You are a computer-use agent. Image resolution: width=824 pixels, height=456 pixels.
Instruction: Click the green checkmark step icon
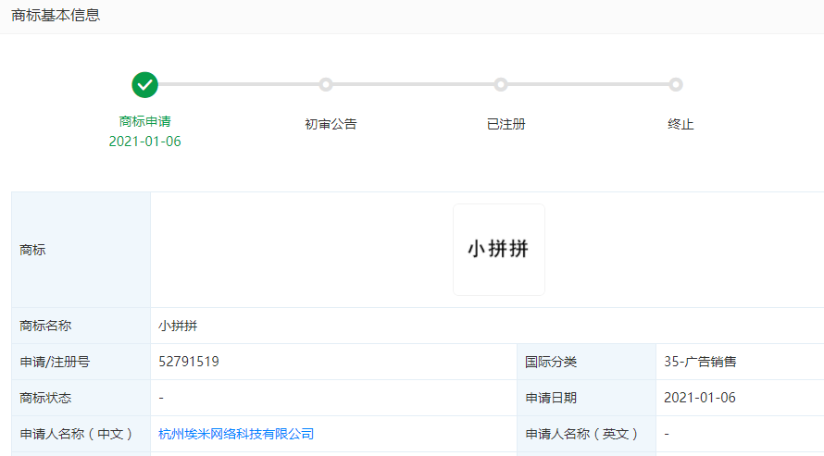click(x=144, y=85)
